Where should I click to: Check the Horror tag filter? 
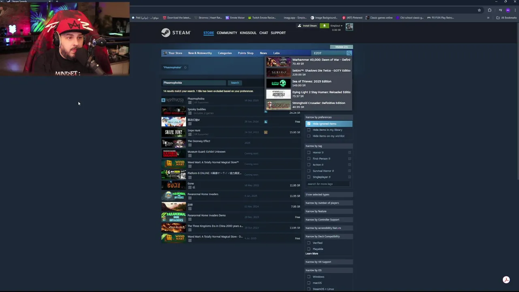click(309, 152)
